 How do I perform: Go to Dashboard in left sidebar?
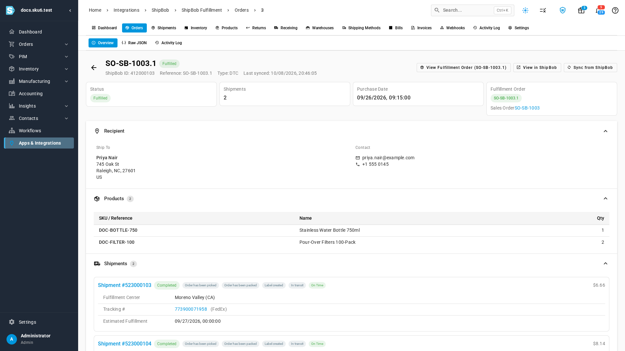point(39,32)
